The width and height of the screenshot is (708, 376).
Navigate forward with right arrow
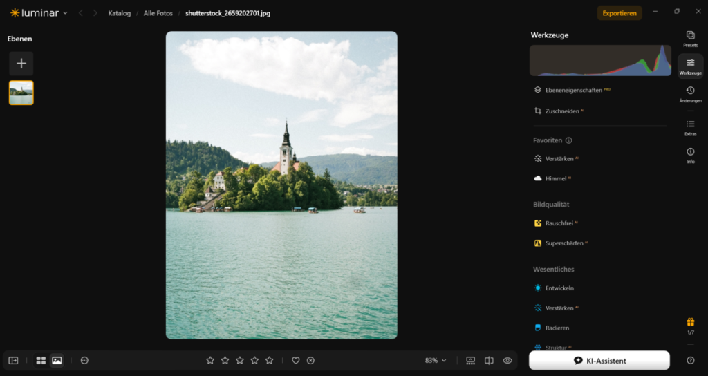[95, 13]
